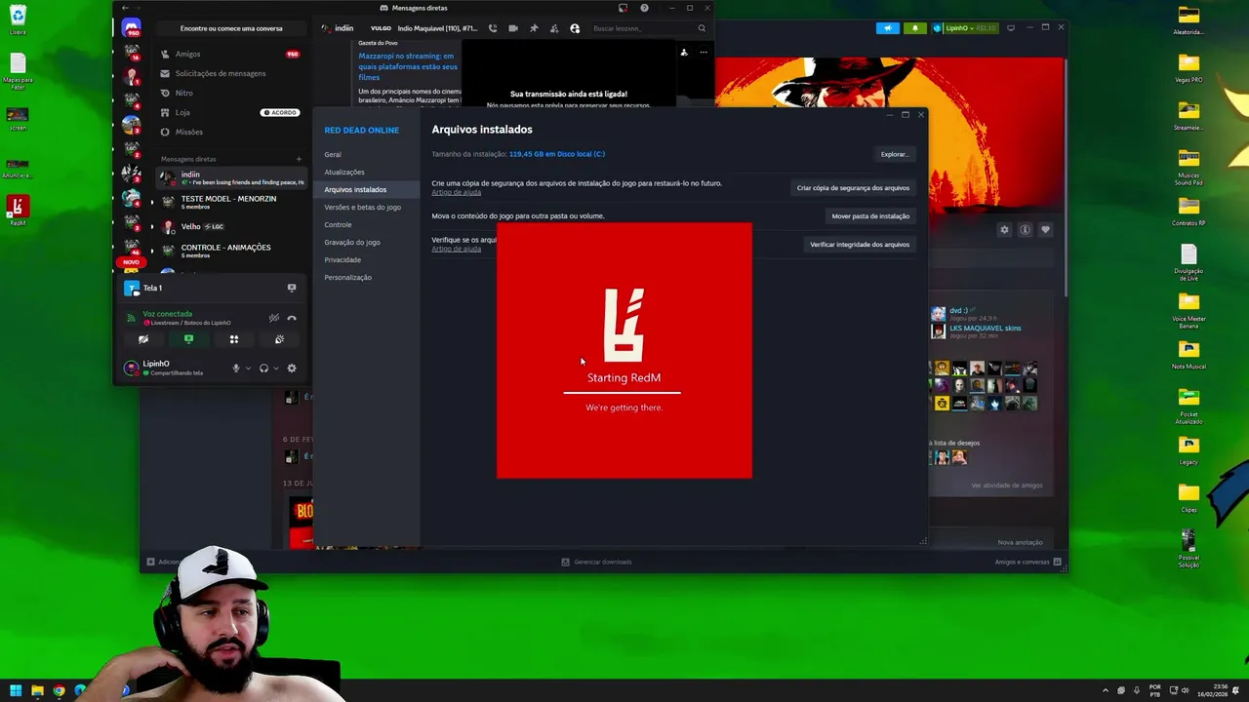Image resolution: width=1249 pixels, height=702 pixels.
Task: Open Solicitações de mensagens in Discord
Action: tap(231, 73)
